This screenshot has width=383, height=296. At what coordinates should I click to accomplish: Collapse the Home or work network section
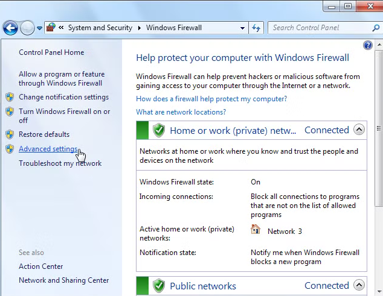coord(359,130)
